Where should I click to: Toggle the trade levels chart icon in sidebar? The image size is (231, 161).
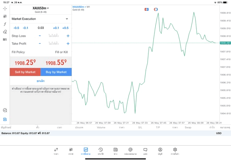[x=5, y=110]
